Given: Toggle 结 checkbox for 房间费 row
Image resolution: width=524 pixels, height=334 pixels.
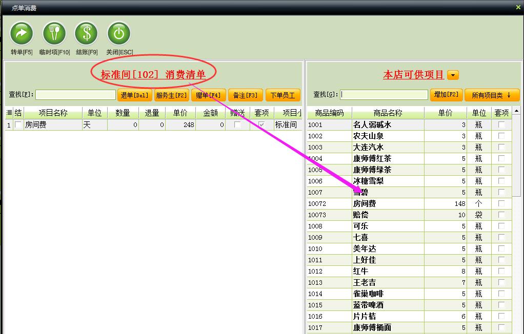Looking at the screenshot, I should pyautogui.click(x=18, y=125).
